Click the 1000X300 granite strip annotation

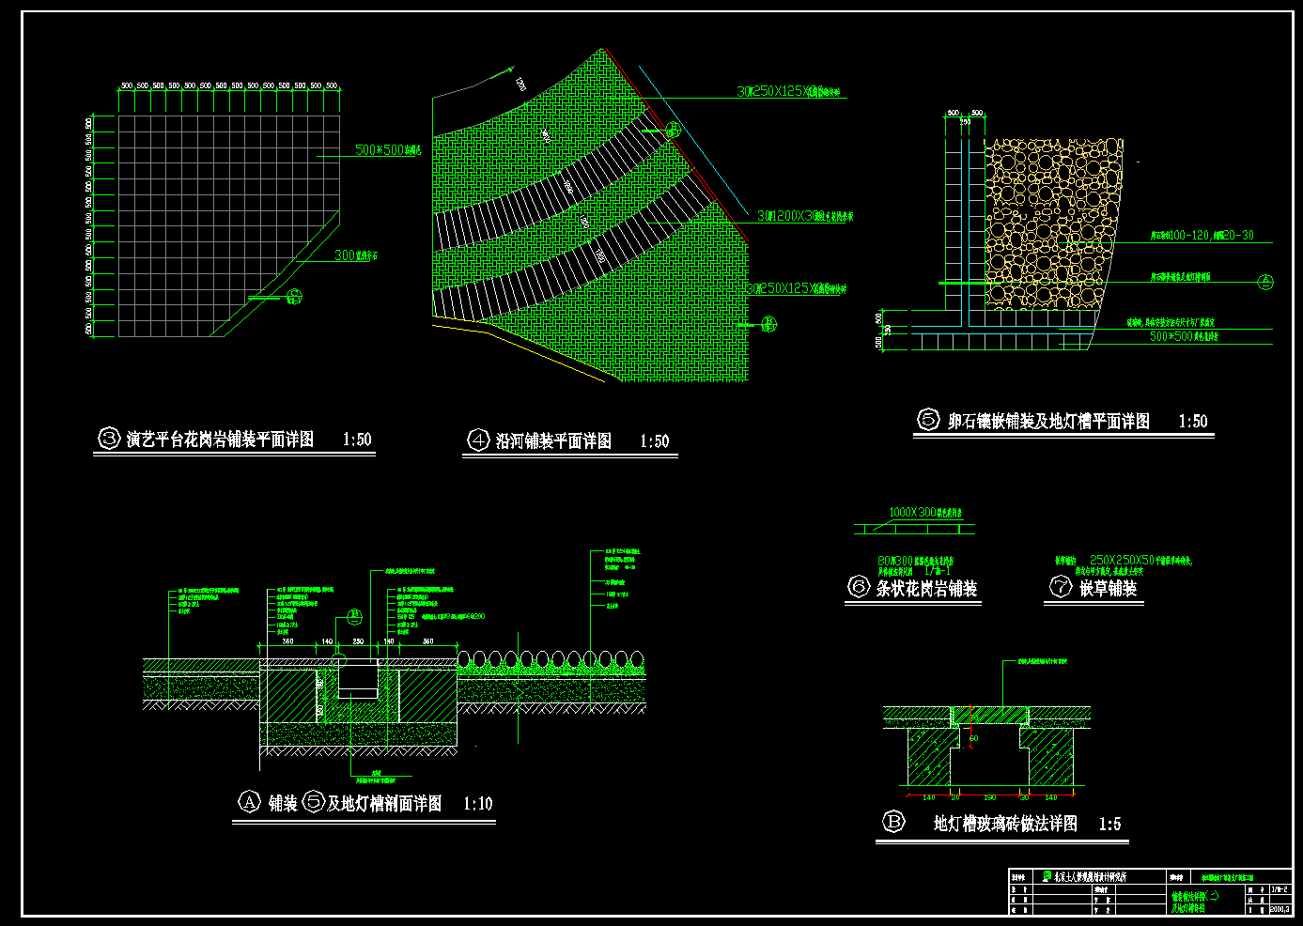(x=924, y=513)
